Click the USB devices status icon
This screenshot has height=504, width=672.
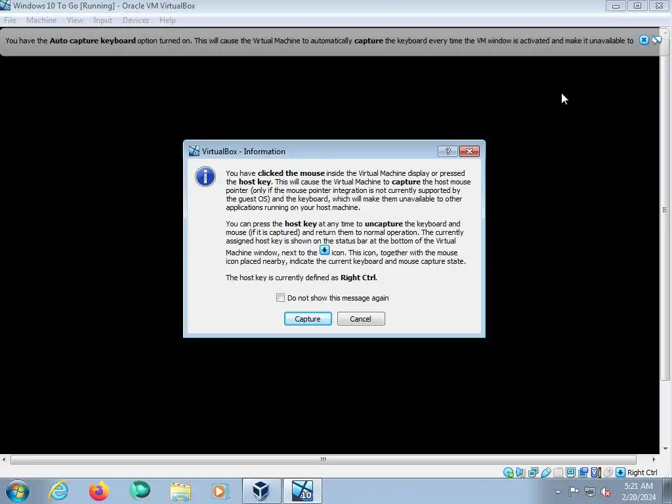545,472
